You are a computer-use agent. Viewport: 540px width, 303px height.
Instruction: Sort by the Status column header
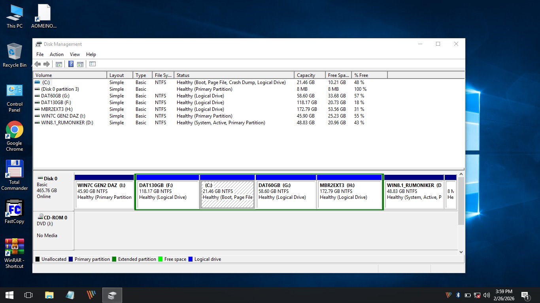234,75
